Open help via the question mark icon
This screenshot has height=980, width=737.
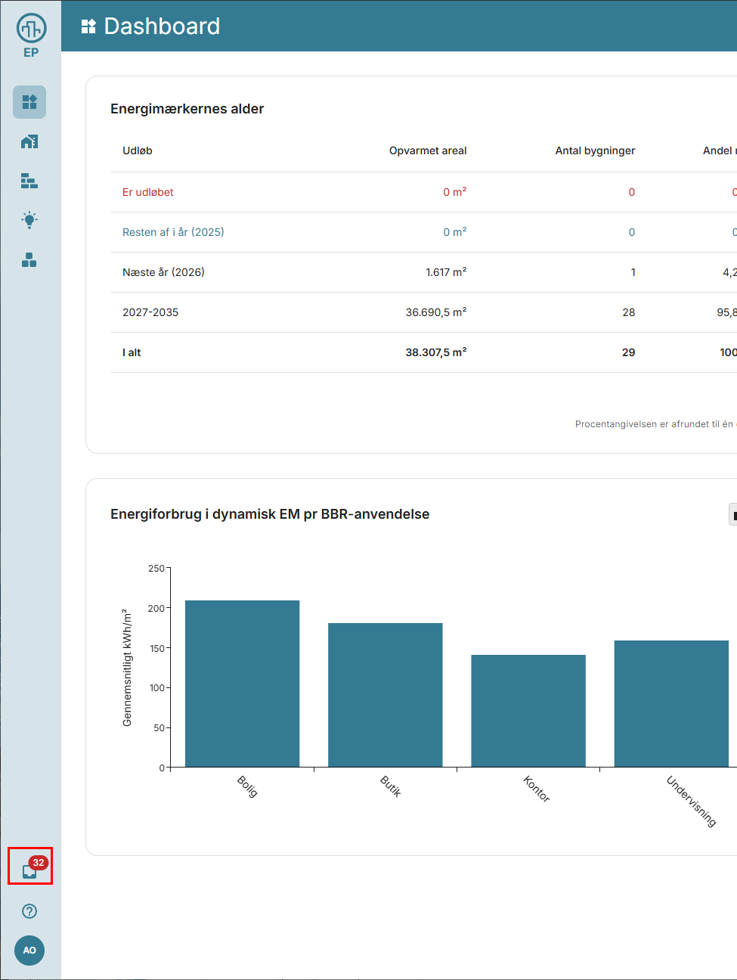(x=29, y=911)
